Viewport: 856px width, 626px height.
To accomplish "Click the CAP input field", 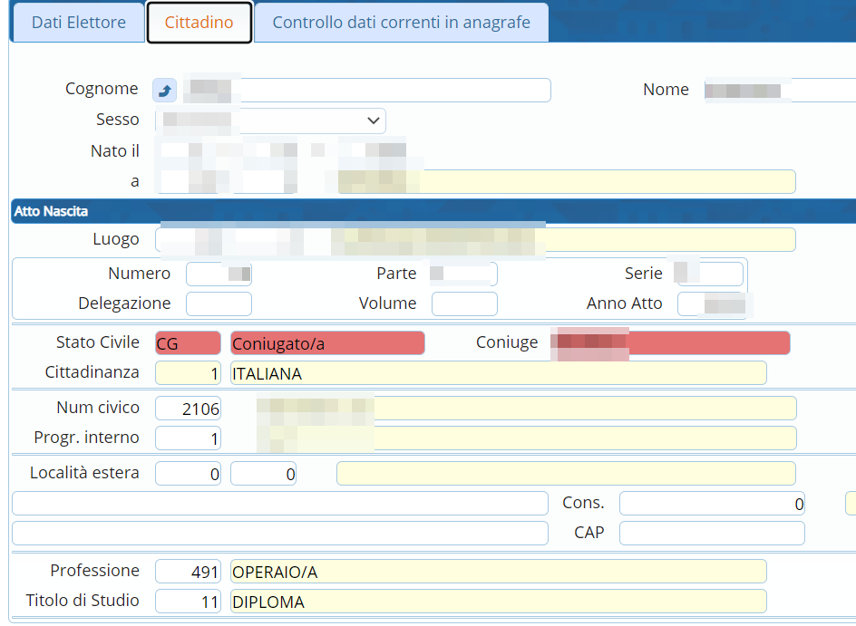I will click(712, 534).
